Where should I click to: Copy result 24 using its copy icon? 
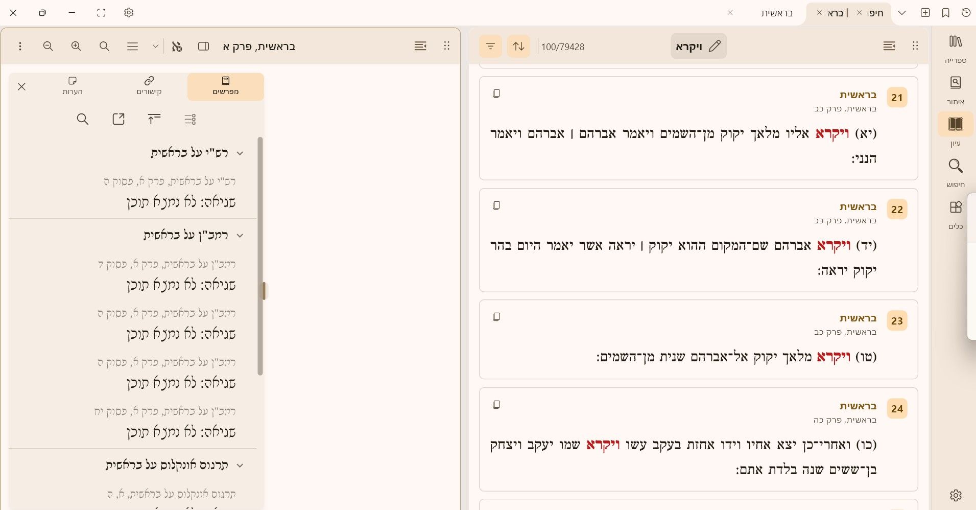coord(496,405)
